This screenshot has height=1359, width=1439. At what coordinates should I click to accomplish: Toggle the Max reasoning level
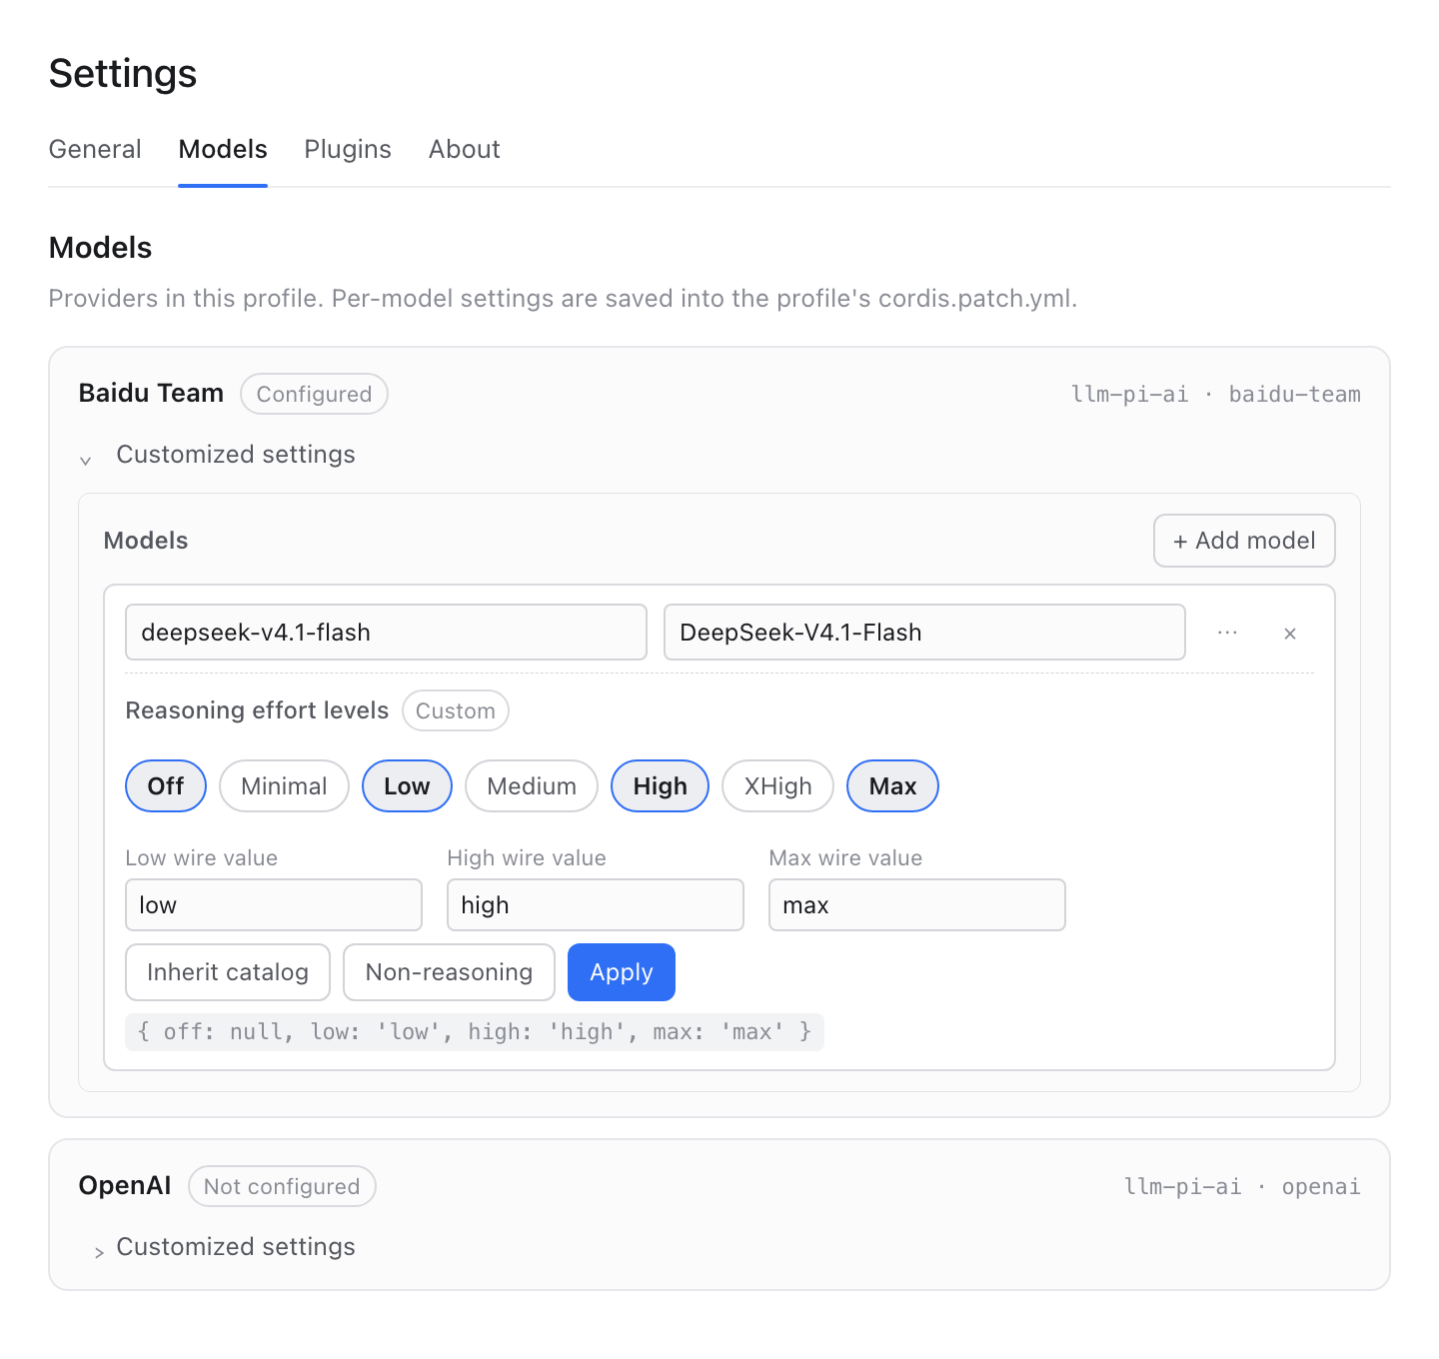(892, 786)
